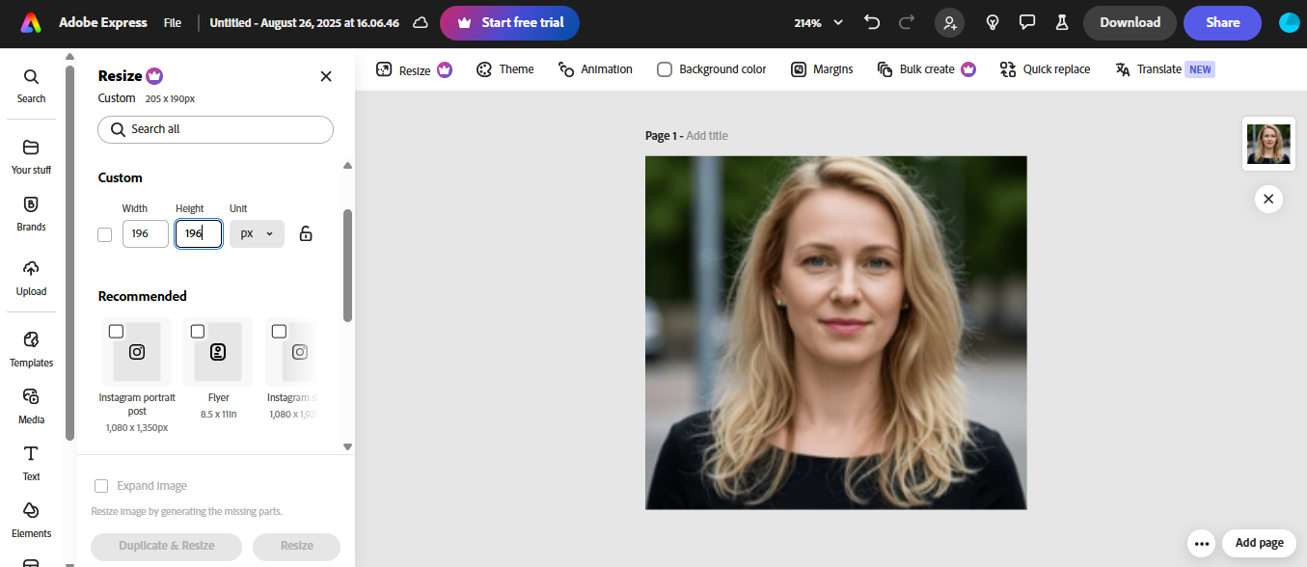Image resolution: width=1307 pixels, height=567 pixels.
Task: Open Templates from the left sidebar
Action: [x=31, y=348]
